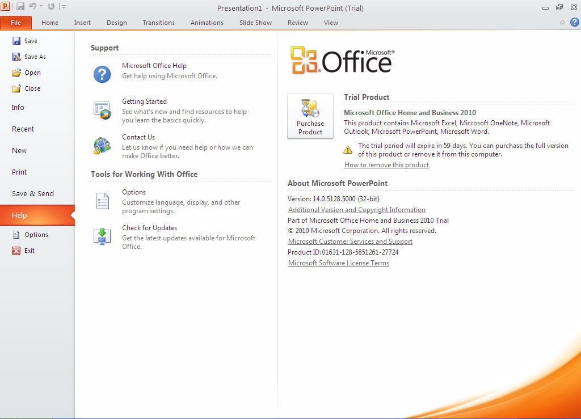The image size is (581, 419).
Task: Click the Getting Started icon
Action: pyautogui.click(x=102, y=111)
